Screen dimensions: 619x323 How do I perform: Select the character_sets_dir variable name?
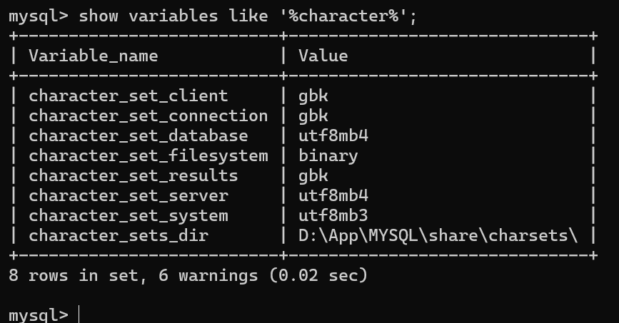[x=119, y=235]
